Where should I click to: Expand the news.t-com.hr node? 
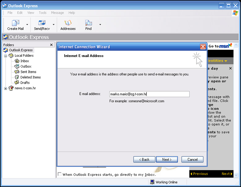(6, 88)
